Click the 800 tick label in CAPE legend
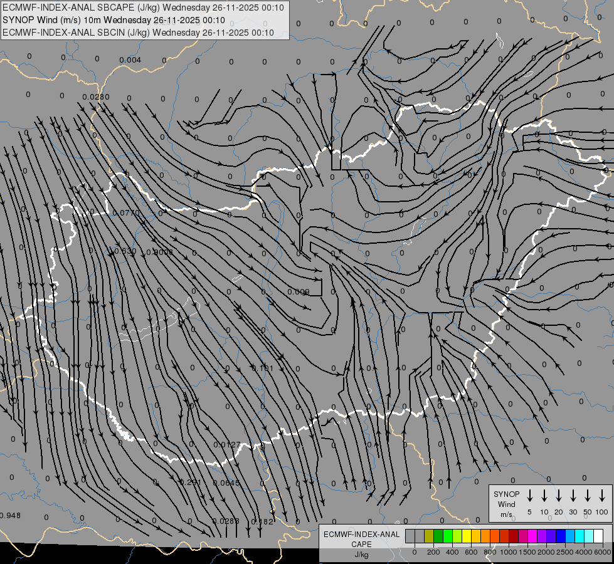This screenshot has height=564, width=614. pyautogui.click(x=490, y=552)
